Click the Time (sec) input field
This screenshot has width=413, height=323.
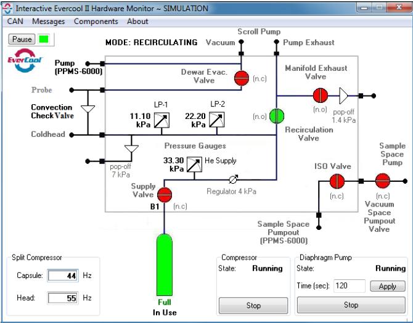point(350,286)
